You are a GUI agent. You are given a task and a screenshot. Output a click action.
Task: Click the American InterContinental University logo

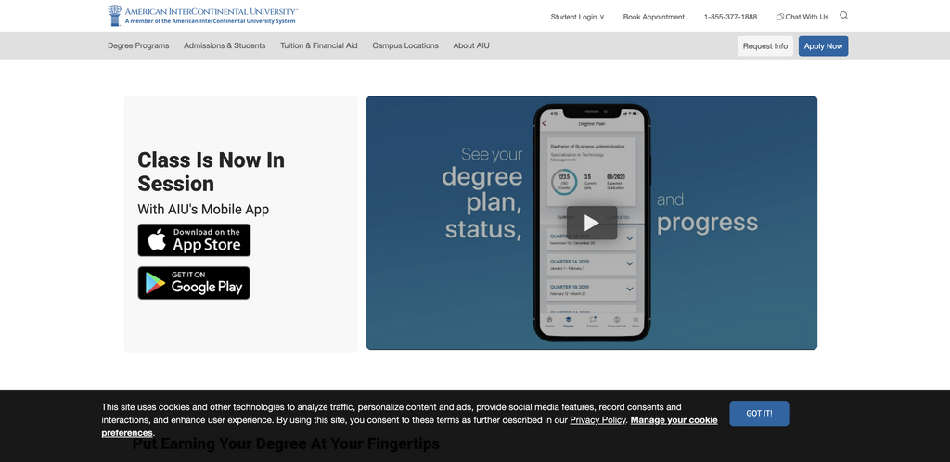coord(202,16)
